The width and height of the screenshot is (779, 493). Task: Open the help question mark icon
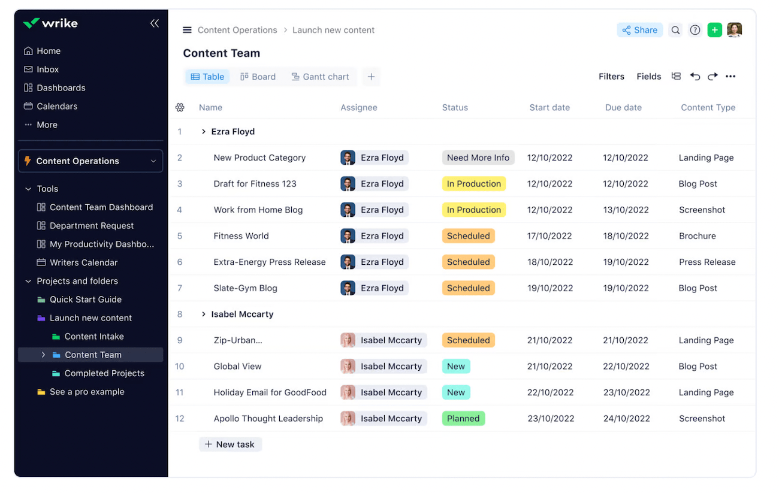coord(695,30)
